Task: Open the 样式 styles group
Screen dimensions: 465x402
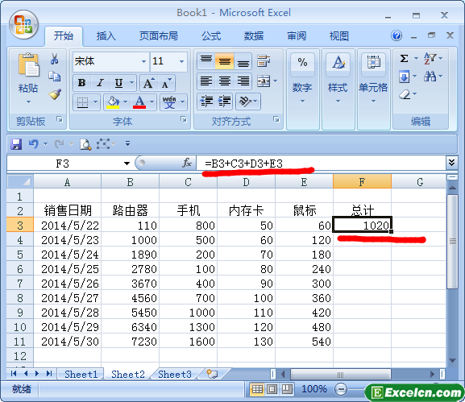Action: (338, 89)
